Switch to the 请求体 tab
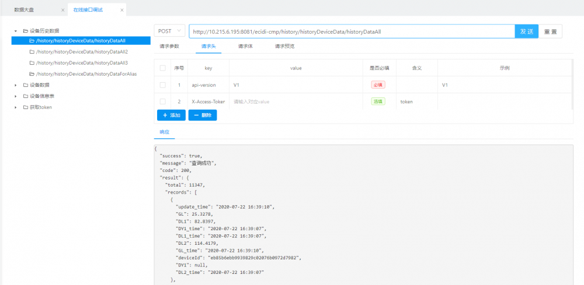The image size is (584, 285). click(245, 47)
